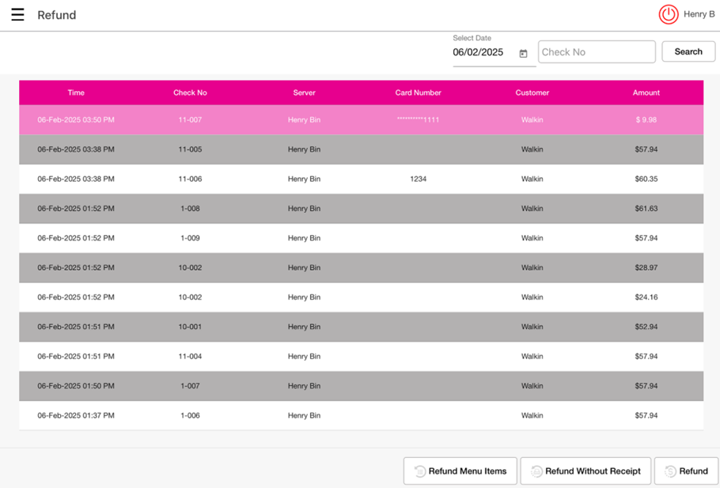Viewport: 720px width, 488px height.
Task: Click the Henry B user name
Action: point(699,14)
